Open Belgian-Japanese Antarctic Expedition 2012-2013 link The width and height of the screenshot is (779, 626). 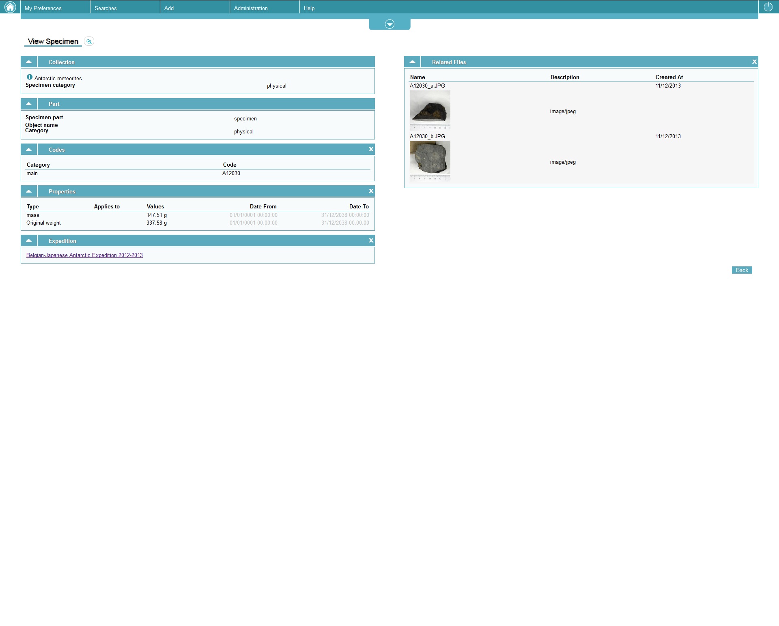[x=84, y=255]
